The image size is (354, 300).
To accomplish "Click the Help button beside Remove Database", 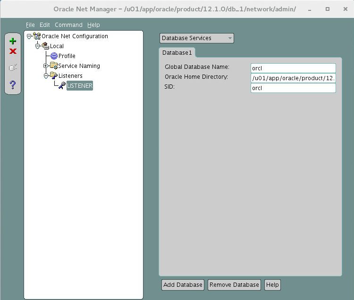I will coord(272,285).
